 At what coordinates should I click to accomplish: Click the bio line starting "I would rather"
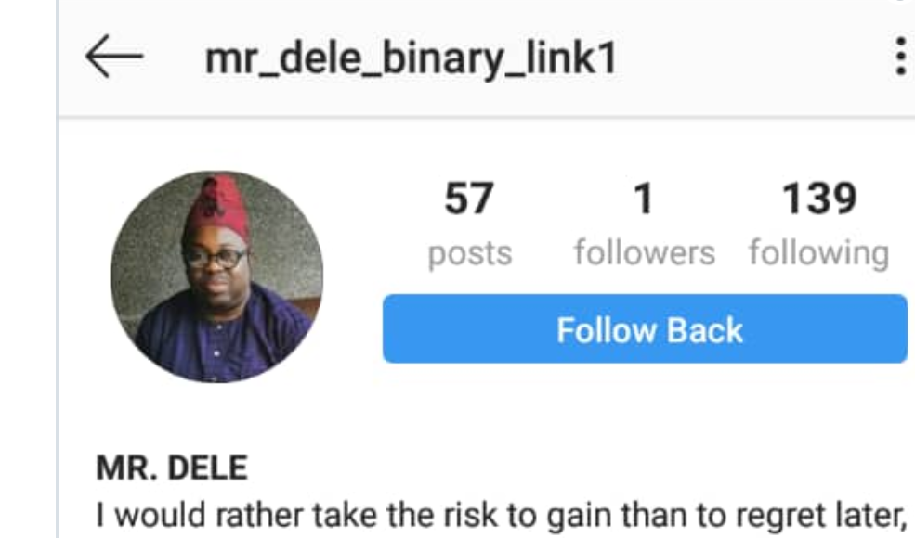point(500,516)
